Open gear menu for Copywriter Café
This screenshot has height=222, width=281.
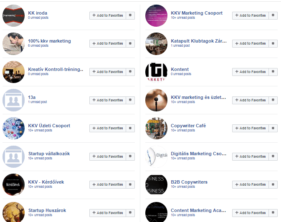273,128
